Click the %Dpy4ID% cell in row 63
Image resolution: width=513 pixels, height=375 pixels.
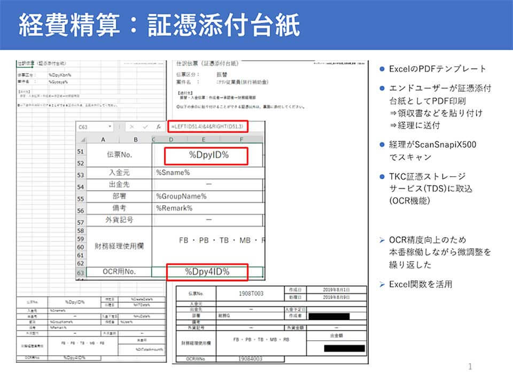coord(207,272)
